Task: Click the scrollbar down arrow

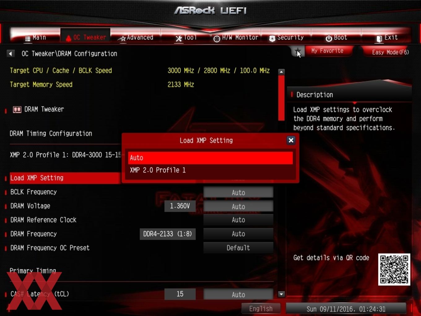Action: 281,294
